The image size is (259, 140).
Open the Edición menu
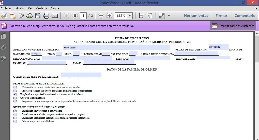coord(19,8)
